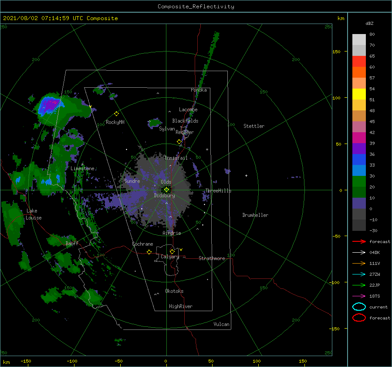
Task: Click the Blackfalds city label
Action: pos(185,121)
